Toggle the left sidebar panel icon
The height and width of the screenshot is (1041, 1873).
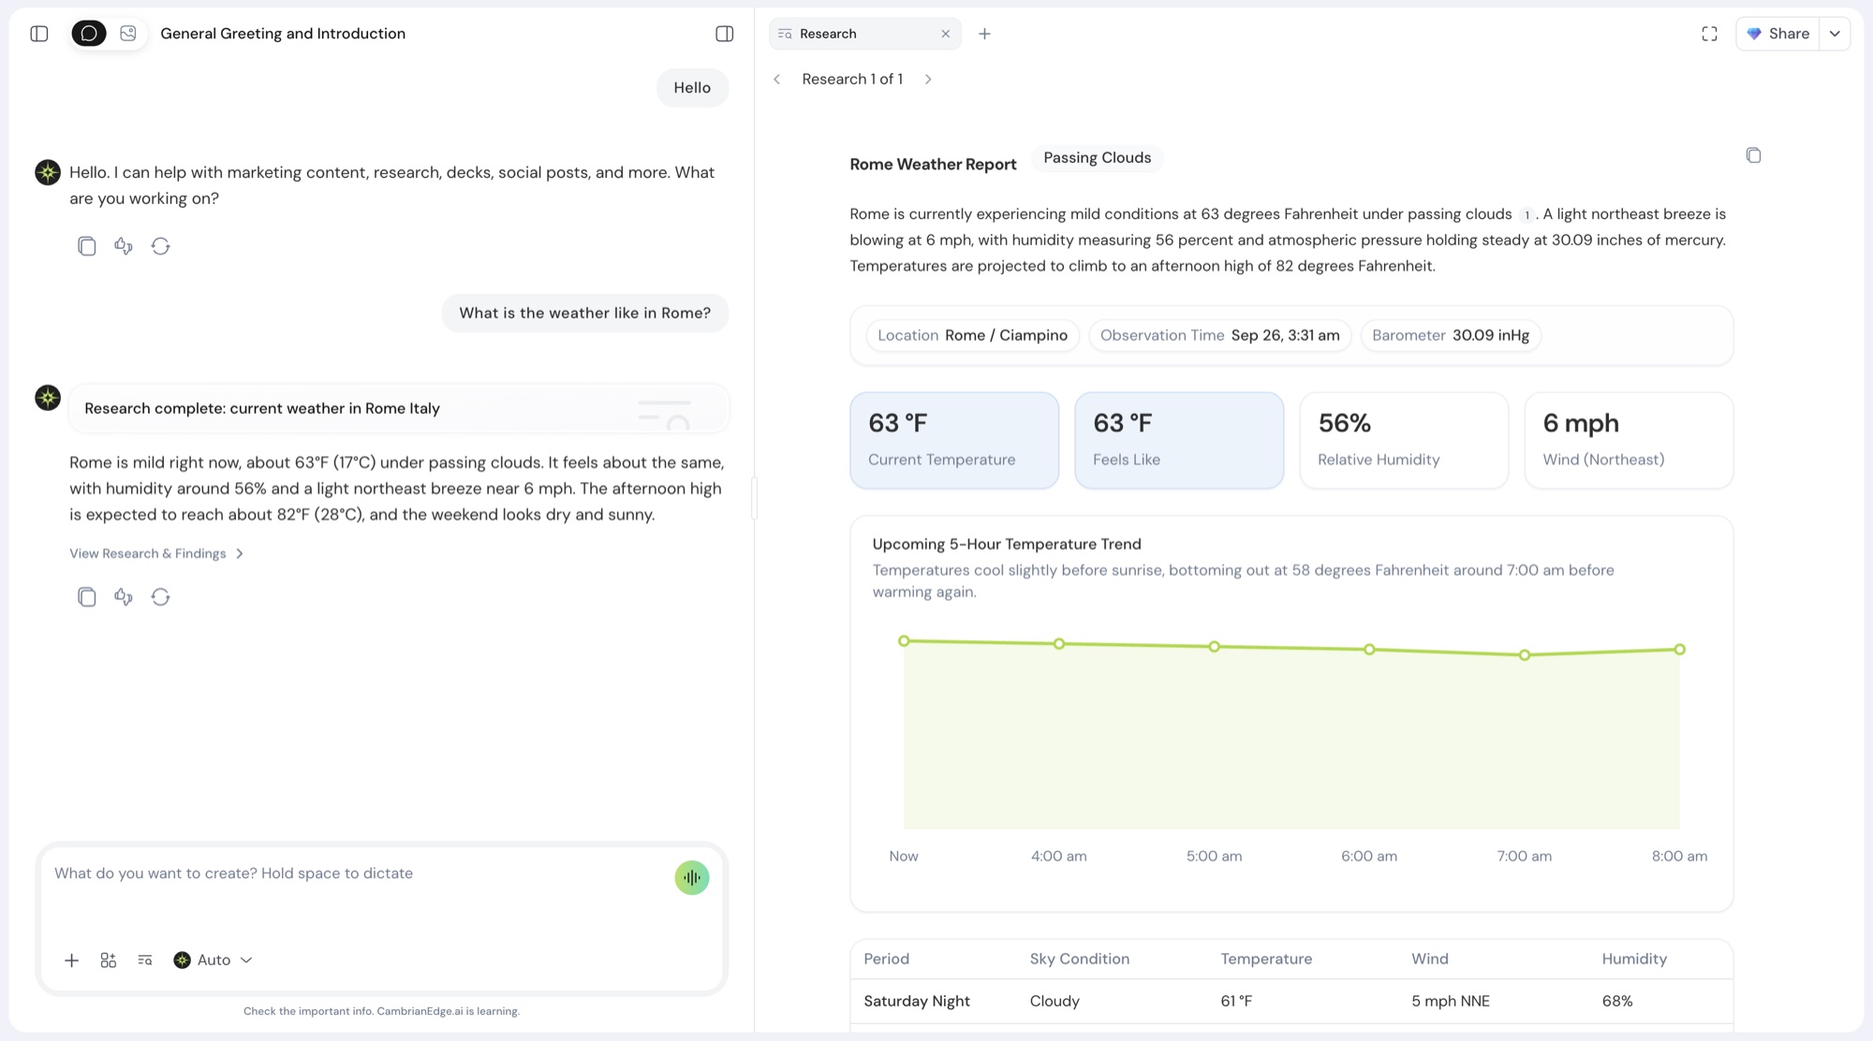(39, 34)
